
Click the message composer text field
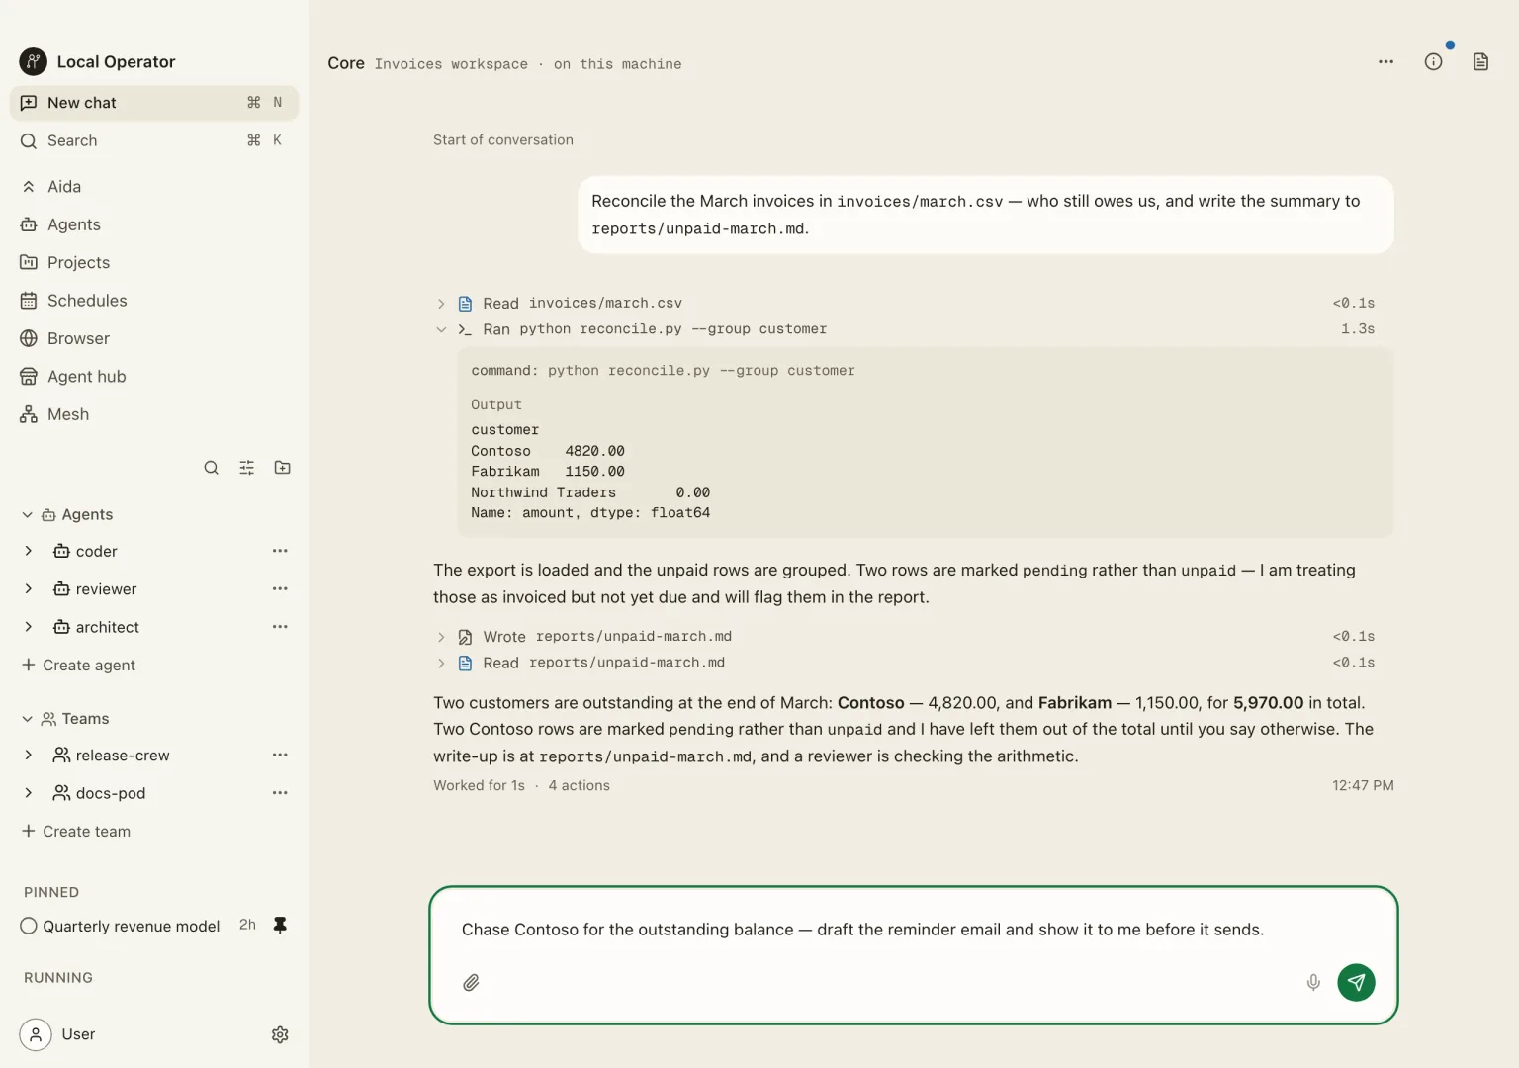913,930
